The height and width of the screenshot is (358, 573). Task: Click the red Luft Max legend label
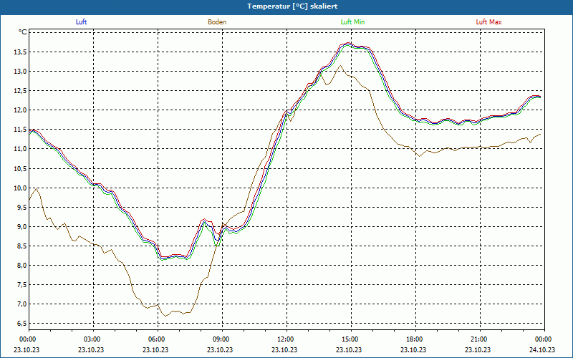click(x=488, y=22)
